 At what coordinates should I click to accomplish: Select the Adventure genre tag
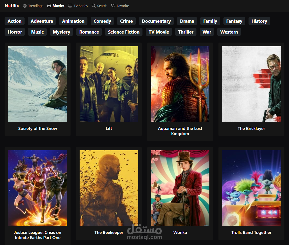coord(42,21)
